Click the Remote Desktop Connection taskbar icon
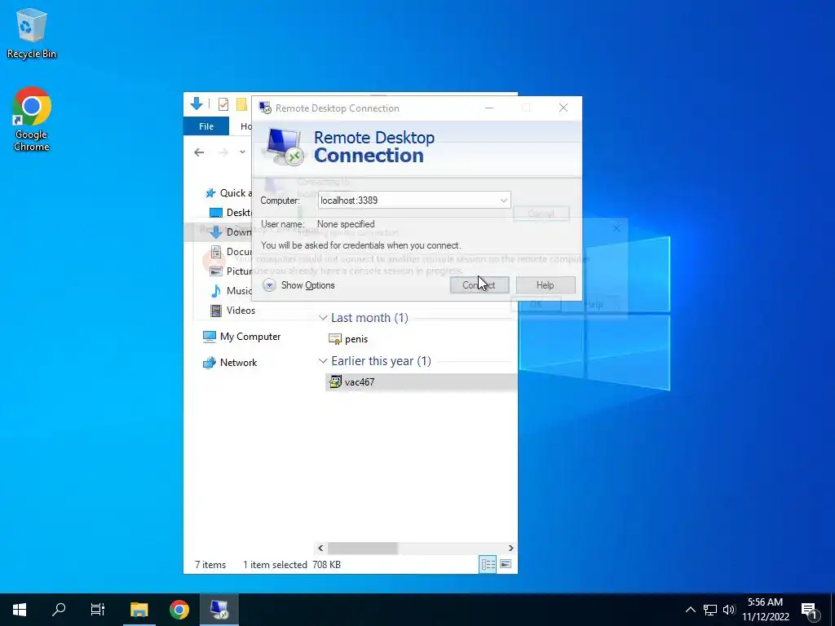 [x=219, y=610]
